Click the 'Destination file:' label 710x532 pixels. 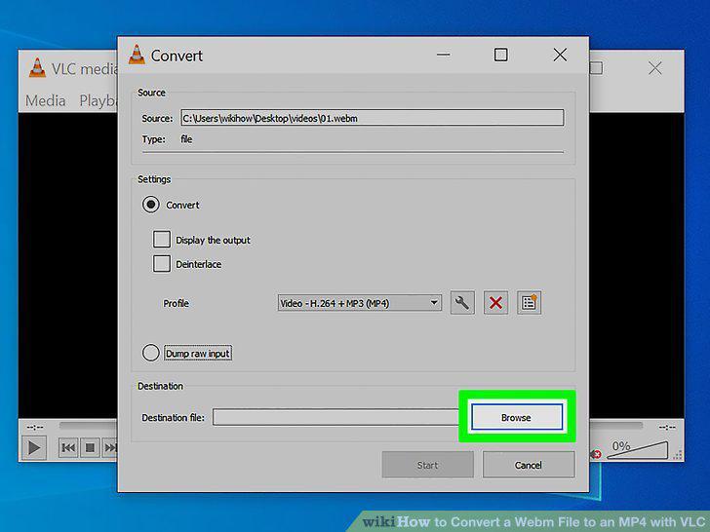click(173, 418)
